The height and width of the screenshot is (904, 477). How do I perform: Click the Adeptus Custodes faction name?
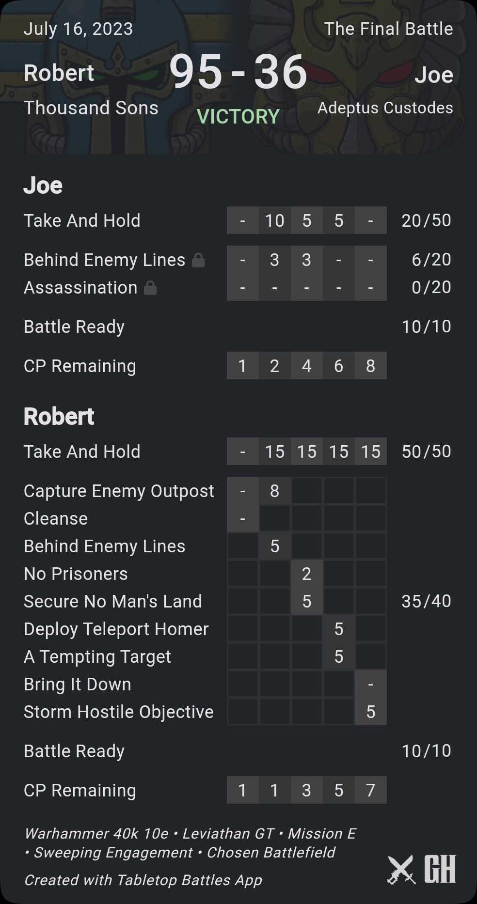[385, 108]
